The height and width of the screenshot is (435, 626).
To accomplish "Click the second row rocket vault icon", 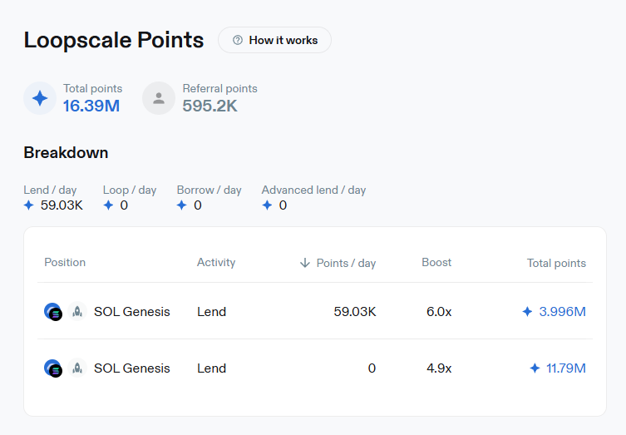I will pos(77,368).
